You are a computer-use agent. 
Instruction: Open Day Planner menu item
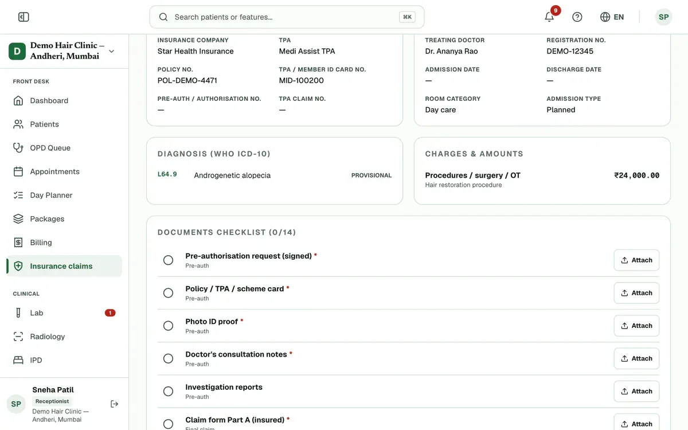pyautogui.click(x=64, y=196)
